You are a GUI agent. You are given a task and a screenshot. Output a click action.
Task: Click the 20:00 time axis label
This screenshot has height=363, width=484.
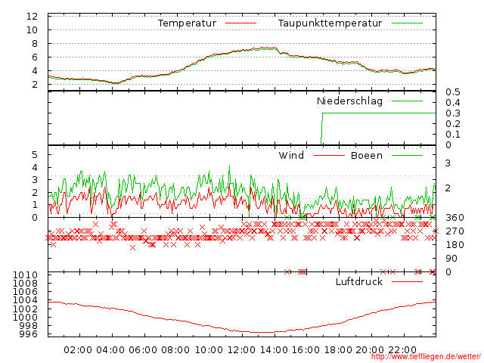(x=370, y=350)
